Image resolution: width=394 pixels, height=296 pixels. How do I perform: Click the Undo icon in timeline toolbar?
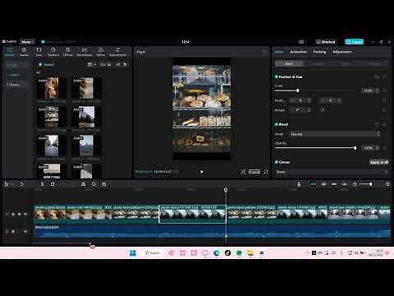[x=21, y=184]
